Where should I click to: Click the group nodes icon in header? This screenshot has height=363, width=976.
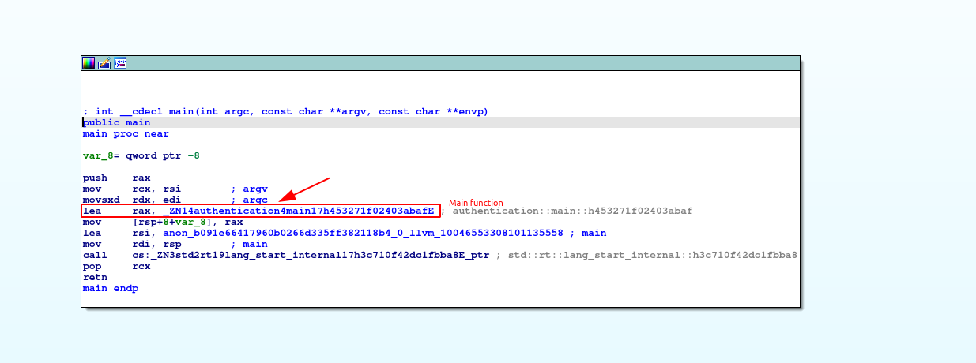[x=120, y=63]
